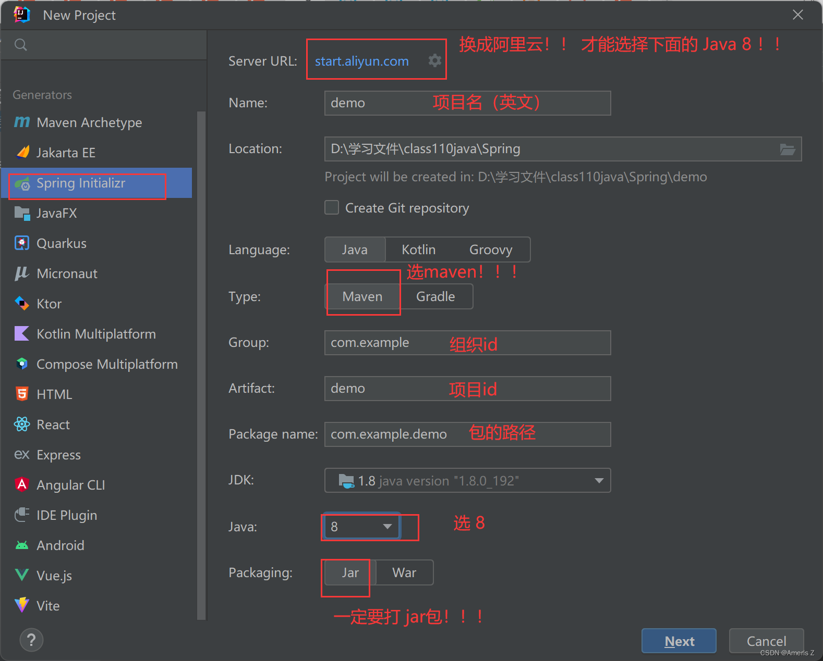
Task: Select the Android generator
Action: click(96, 545)
